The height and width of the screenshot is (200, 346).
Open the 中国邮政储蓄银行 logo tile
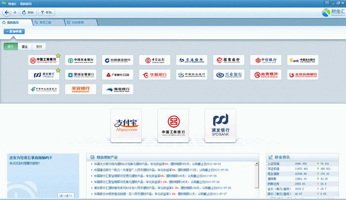[43, 89]
